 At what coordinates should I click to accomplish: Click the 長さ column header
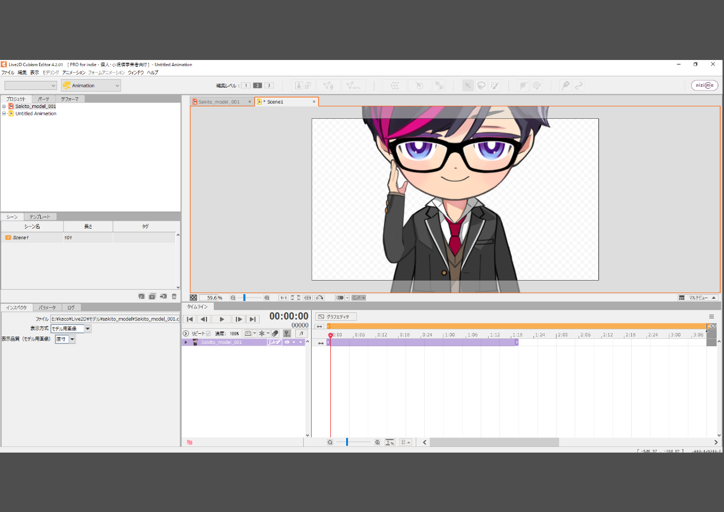tap(88, 226)
